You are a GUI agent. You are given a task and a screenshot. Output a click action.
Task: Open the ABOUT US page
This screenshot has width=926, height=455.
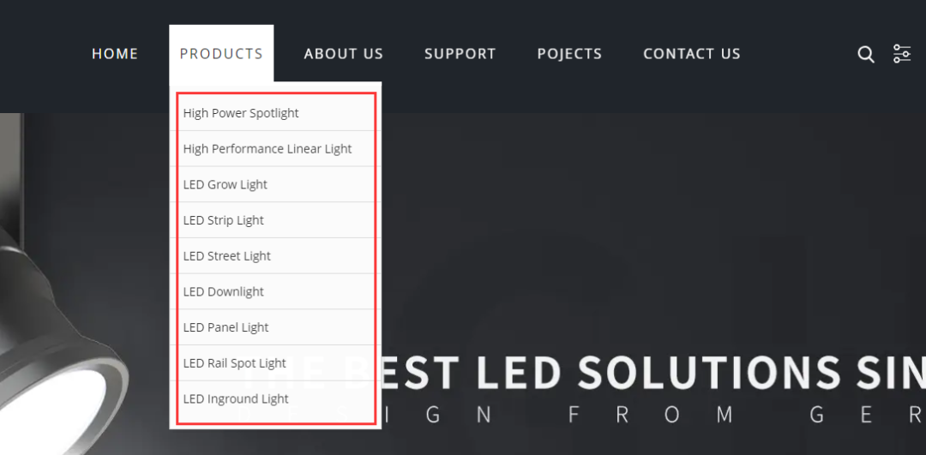click(343, 54)
